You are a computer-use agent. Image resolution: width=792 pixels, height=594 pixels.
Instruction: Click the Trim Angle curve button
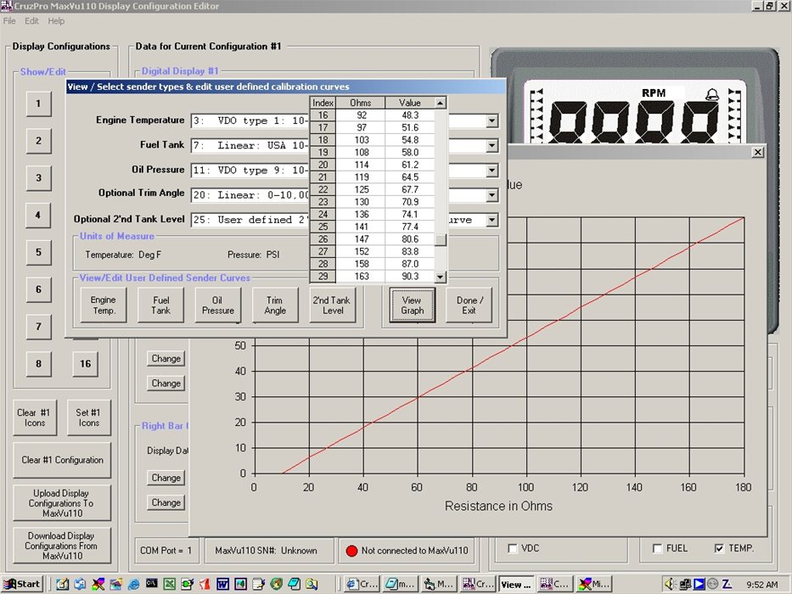(275, 305)
